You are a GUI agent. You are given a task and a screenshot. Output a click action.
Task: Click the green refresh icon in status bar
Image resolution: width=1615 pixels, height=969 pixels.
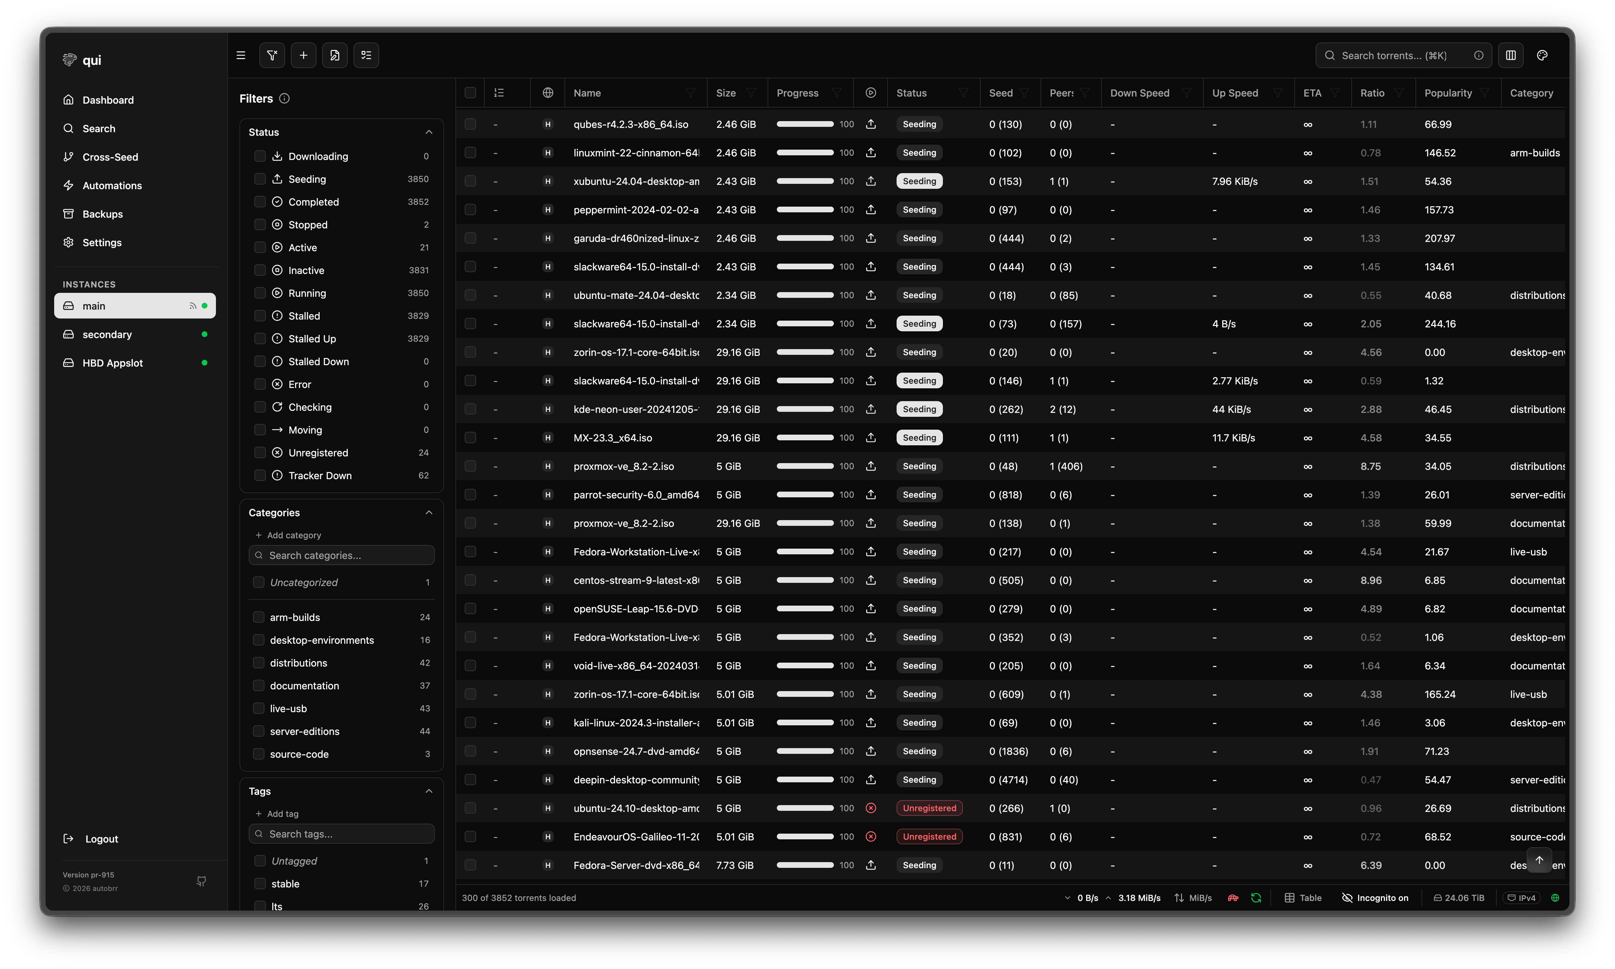click(x=1256, y=898)
